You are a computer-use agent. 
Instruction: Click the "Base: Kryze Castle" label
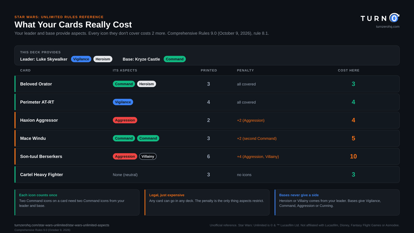click(141, 59)
